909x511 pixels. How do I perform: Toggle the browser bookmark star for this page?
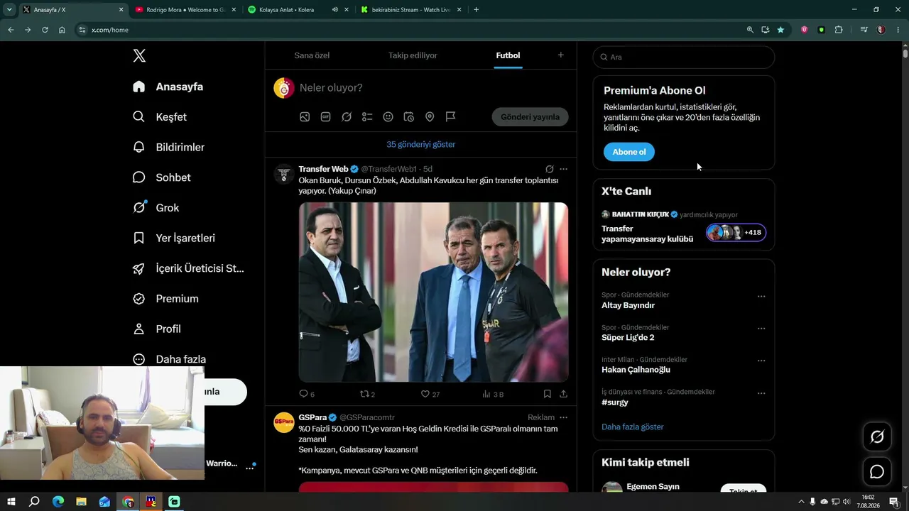point(781,30)
